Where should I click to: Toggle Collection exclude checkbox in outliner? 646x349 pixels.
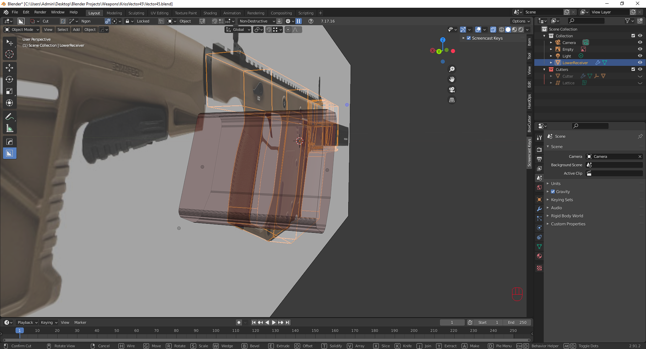[633, 36]
